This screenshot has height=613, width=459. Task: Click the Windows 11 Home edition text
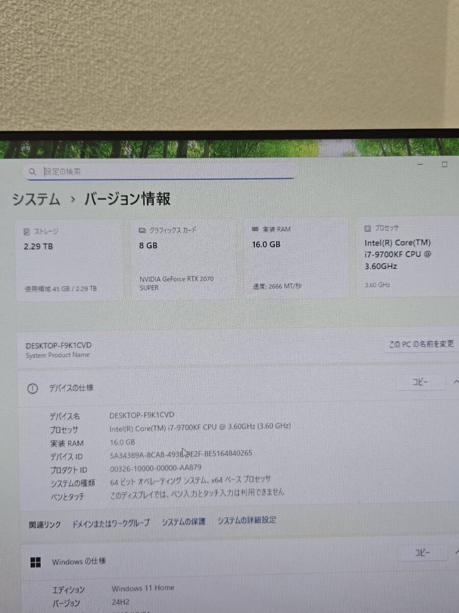[x=143, y=588]
